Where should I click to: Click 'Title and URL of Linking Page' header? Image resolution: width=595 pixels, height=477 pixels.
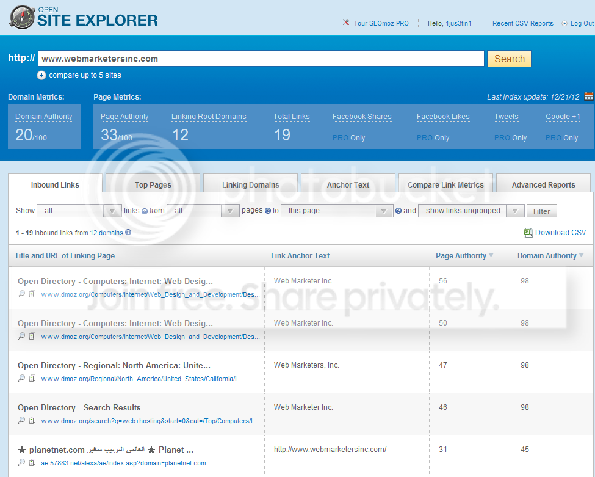[x=65, y=255]
